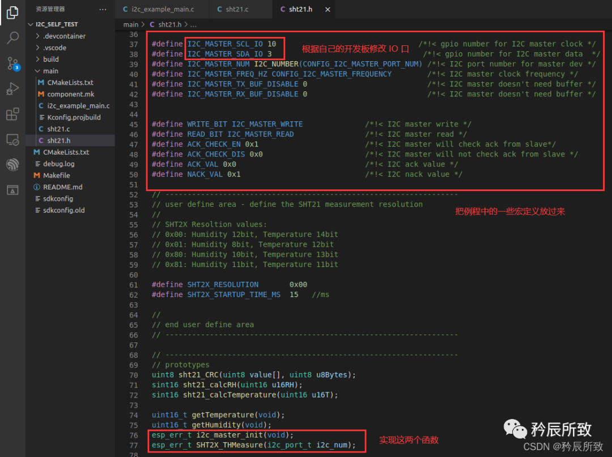Open the Run and Debug view
Viewport: 612px width, 457px height.
coord(12,88)
